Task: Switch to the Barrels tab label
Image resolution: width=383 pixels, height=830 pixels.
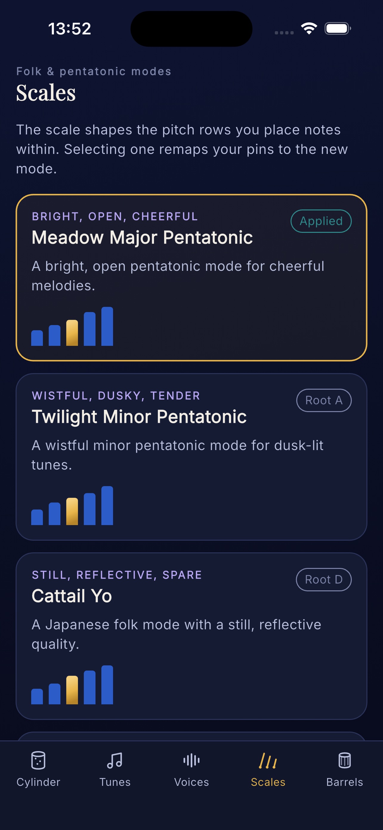Action: tap(345, 782)
